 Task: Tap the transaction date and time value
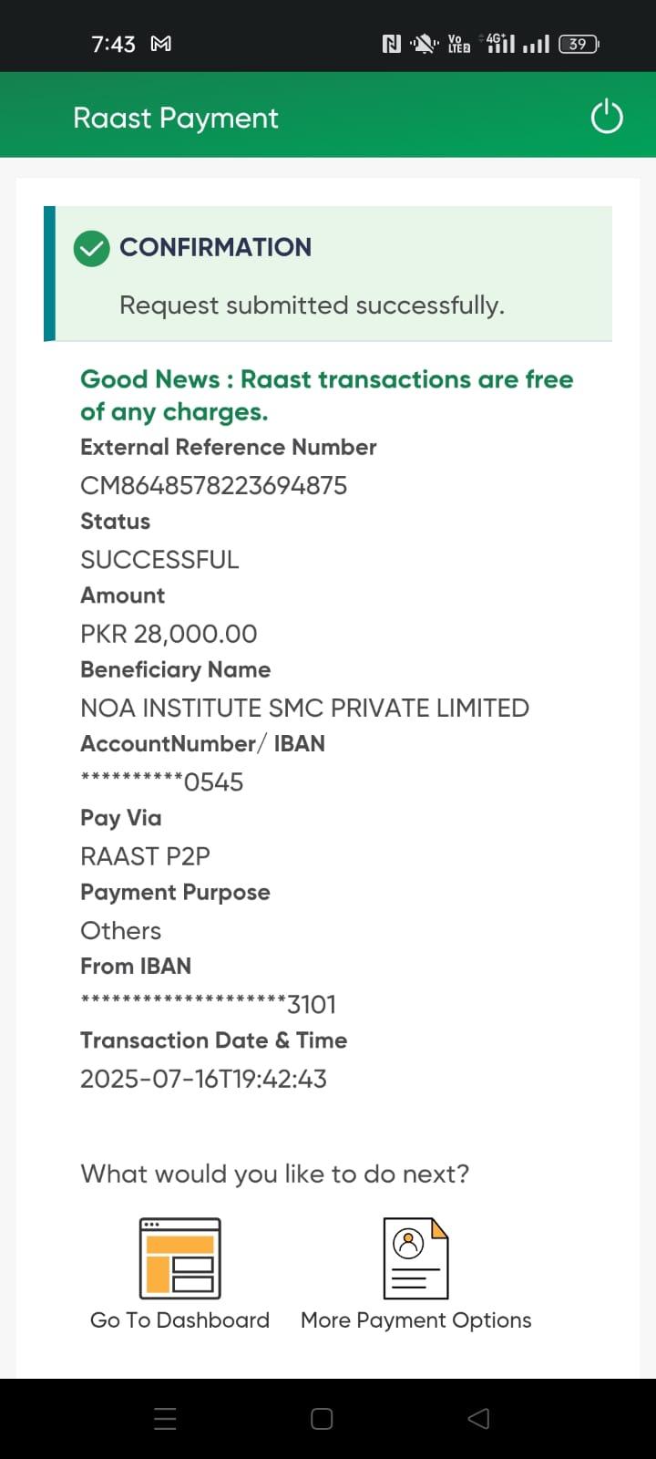point(203,1079)
